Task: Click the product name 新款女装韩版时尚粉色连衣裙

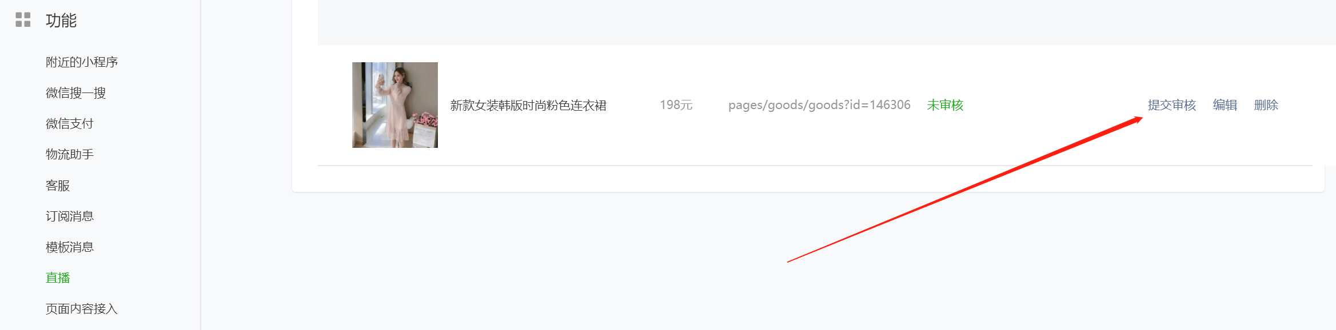Action: pos(528,105)
